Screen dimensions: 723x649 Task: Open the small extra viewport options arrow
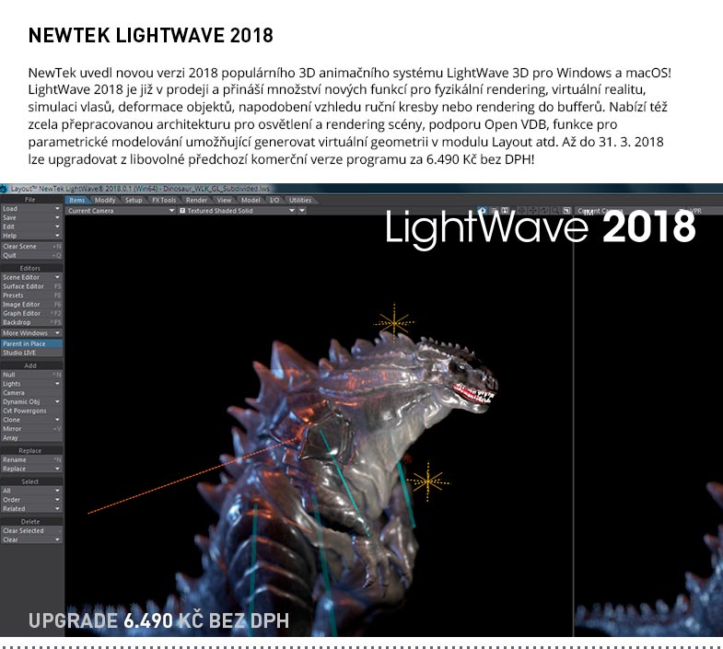coord(302,211)
